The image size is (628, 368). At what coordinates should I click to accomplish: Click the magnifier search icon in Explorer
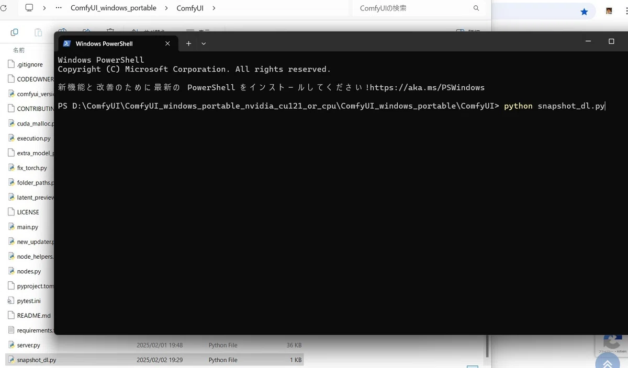(x=476, y=8)
